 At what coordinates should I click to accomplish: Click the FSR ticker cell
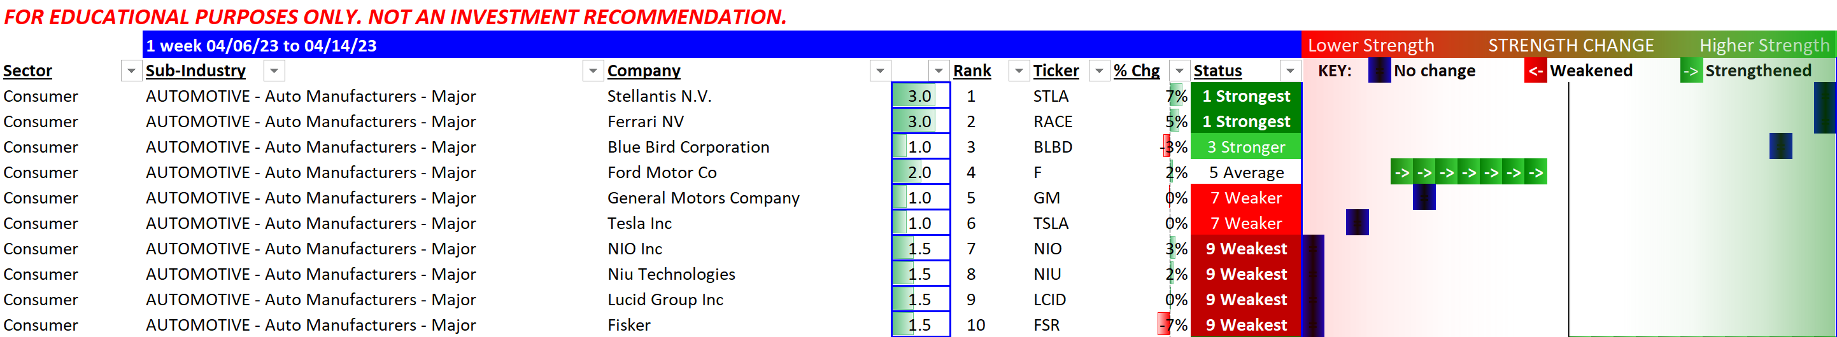click(1046, 325)
